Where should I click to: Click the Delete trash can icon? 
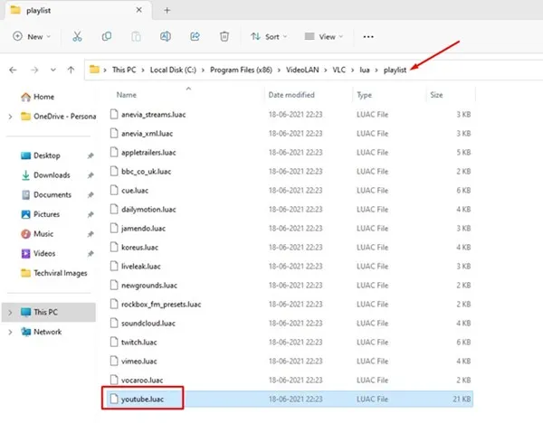coord(224,36)
